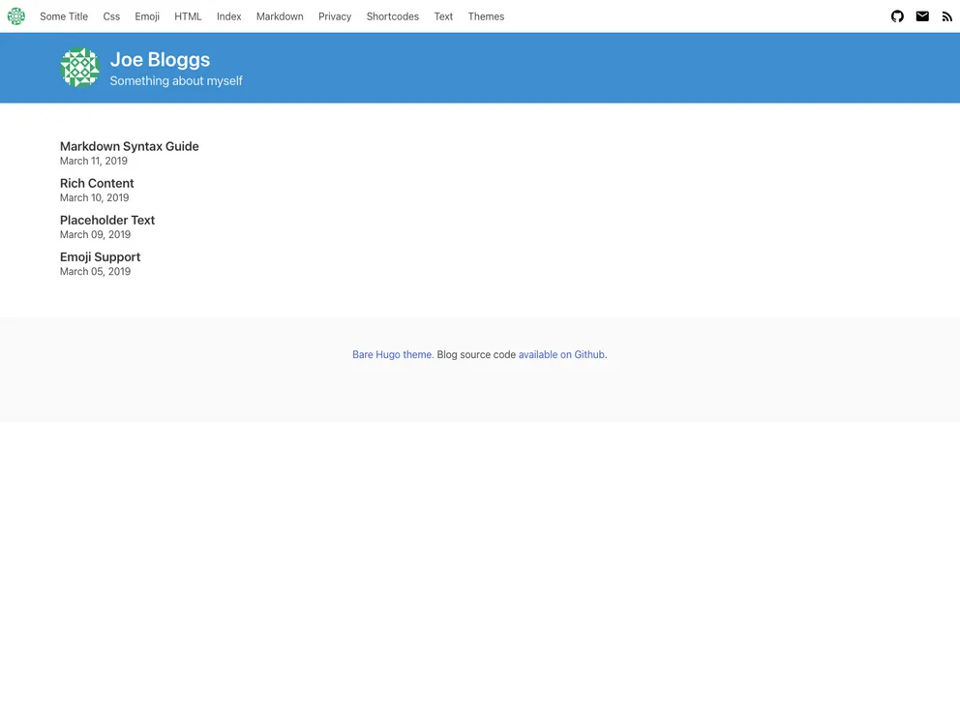Select the Themes menu entry
This screenshot has width=960, height=720.
486,16
